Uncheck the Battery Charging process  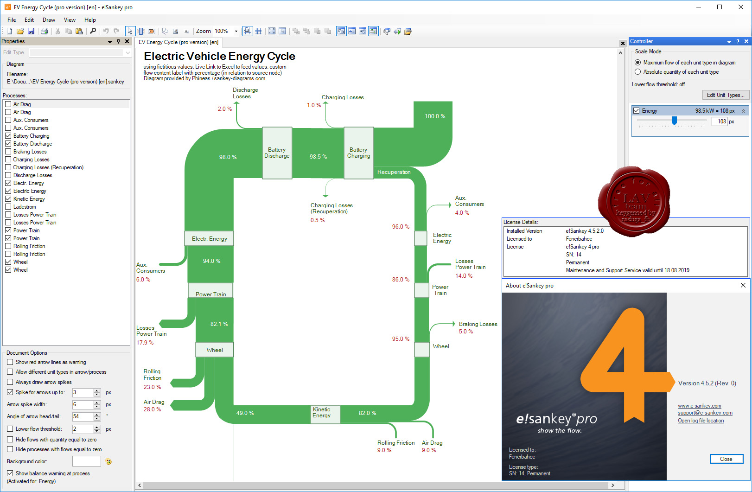pyautogui.click(x=8, y=136)
